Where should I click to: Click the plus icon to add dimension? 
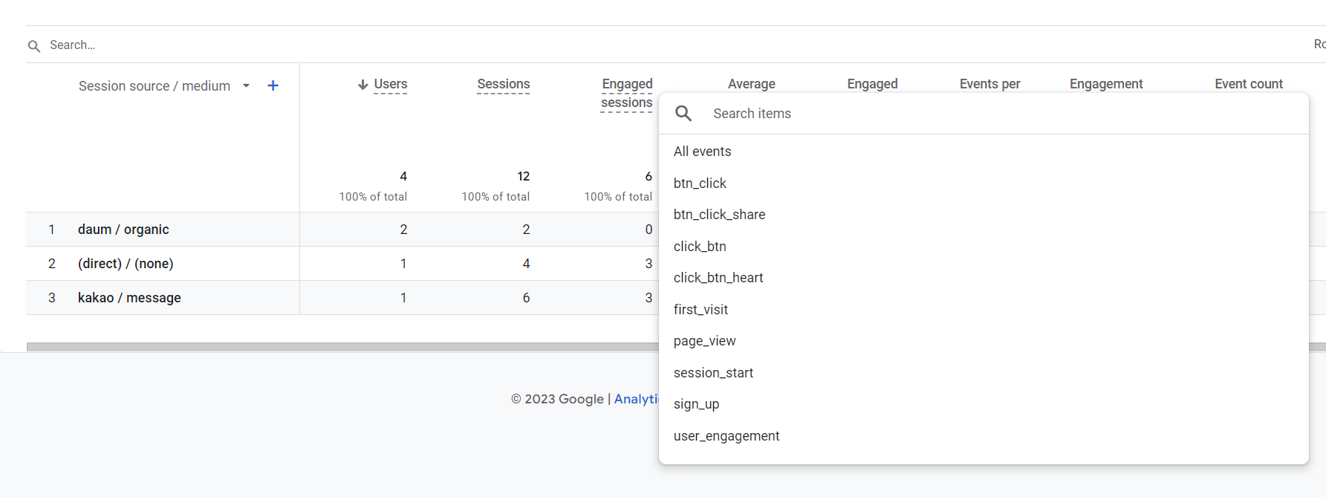[x=273, y=85]
